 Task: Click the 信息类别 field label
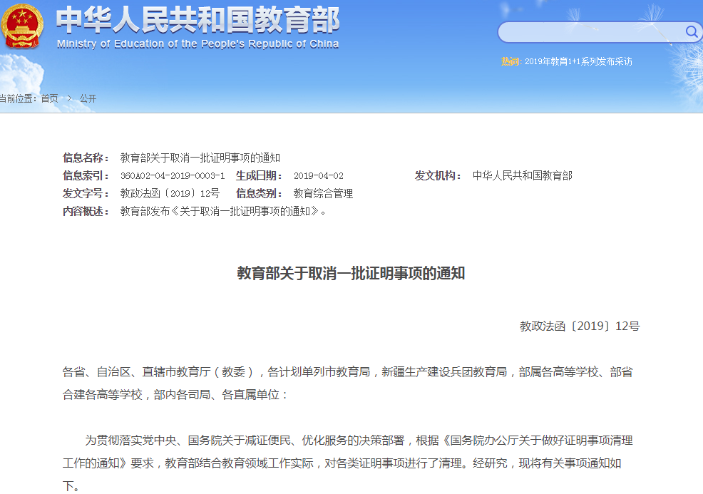pos(259,194)
